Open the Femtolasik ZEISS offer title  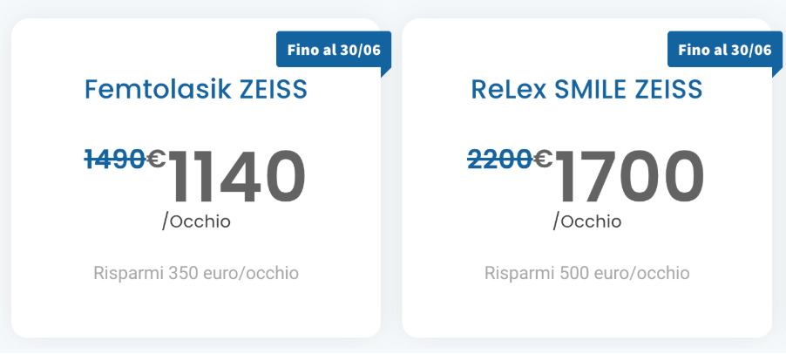click(196, 90)
